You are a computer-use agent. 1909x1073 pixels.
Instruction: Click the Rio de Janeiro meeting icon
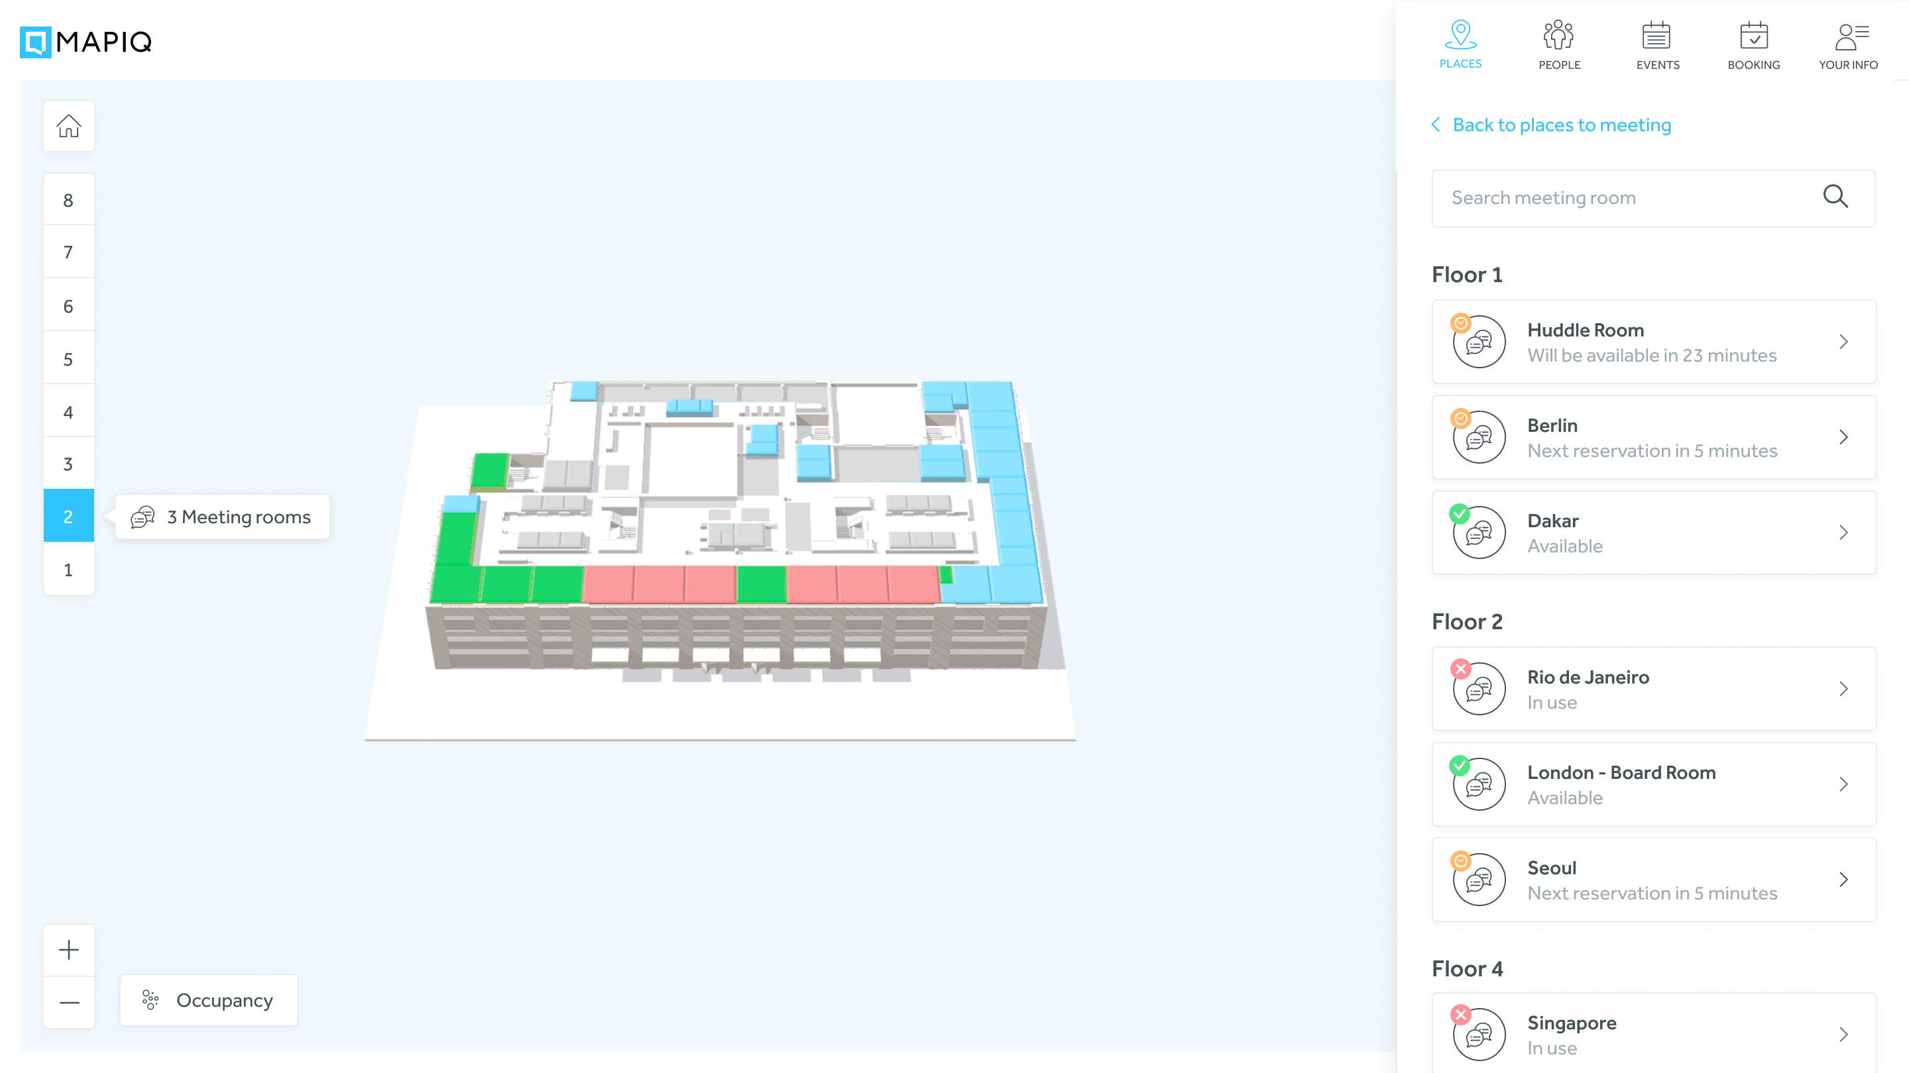(1478, 690)
